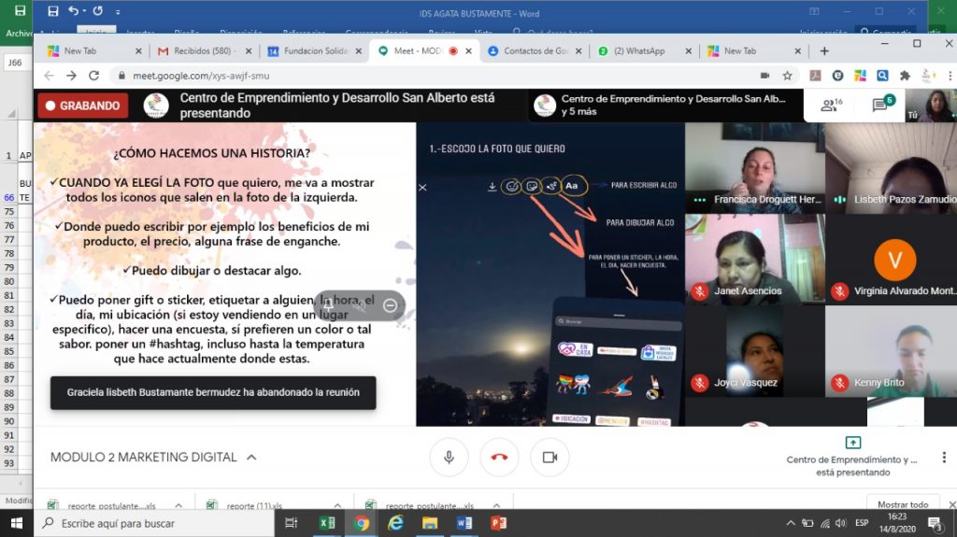This screenshot has height=537, width=957.
Task: Toggle the camera on or off
Action: click(550, 458)
